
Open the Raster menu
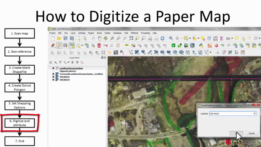pyautogui.click(x=107, y=33)
